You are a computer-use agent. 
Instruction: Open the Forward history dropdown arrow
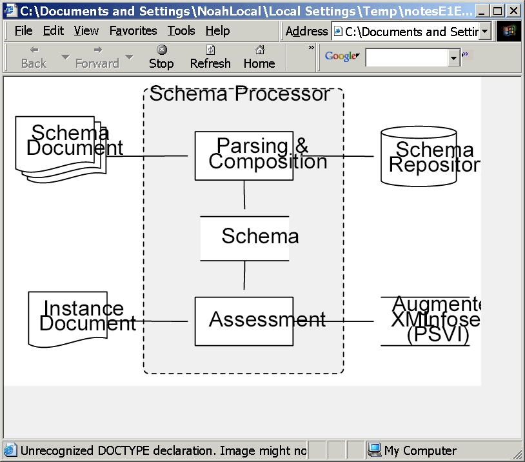130,57
